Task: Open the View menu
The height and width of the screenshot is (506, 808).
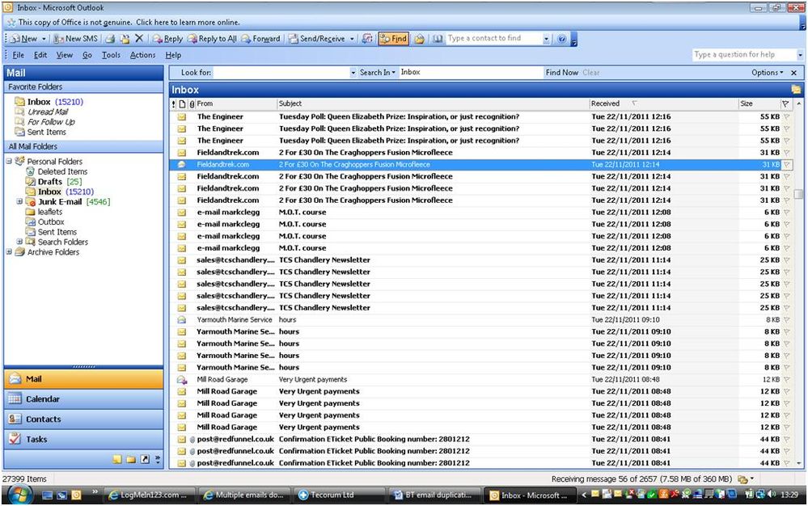Action: pos(65,55)
